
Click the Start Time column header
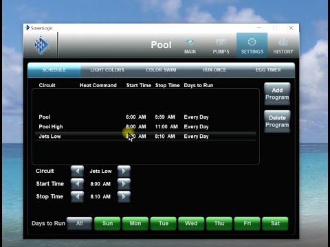tap(139, 85)
